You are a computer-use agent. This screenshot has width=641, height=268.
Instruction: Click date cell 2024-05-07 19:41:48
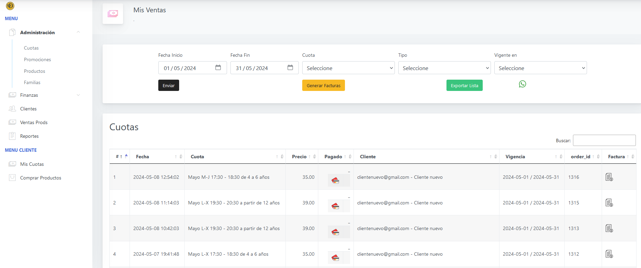(156, 254)
